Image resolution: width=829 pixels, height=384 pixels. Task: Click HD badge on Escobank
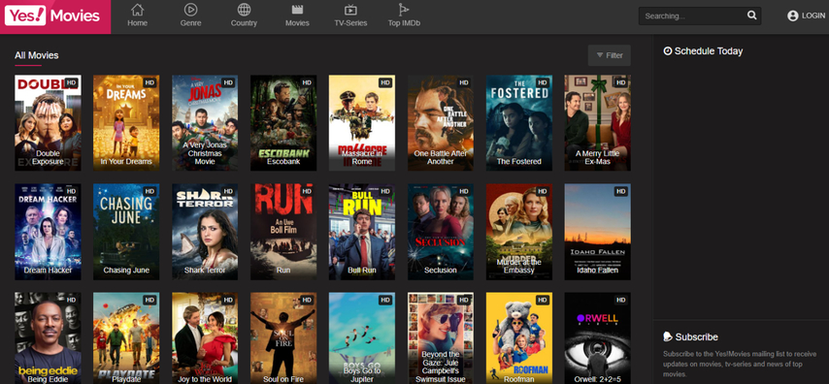pos(307,82)
